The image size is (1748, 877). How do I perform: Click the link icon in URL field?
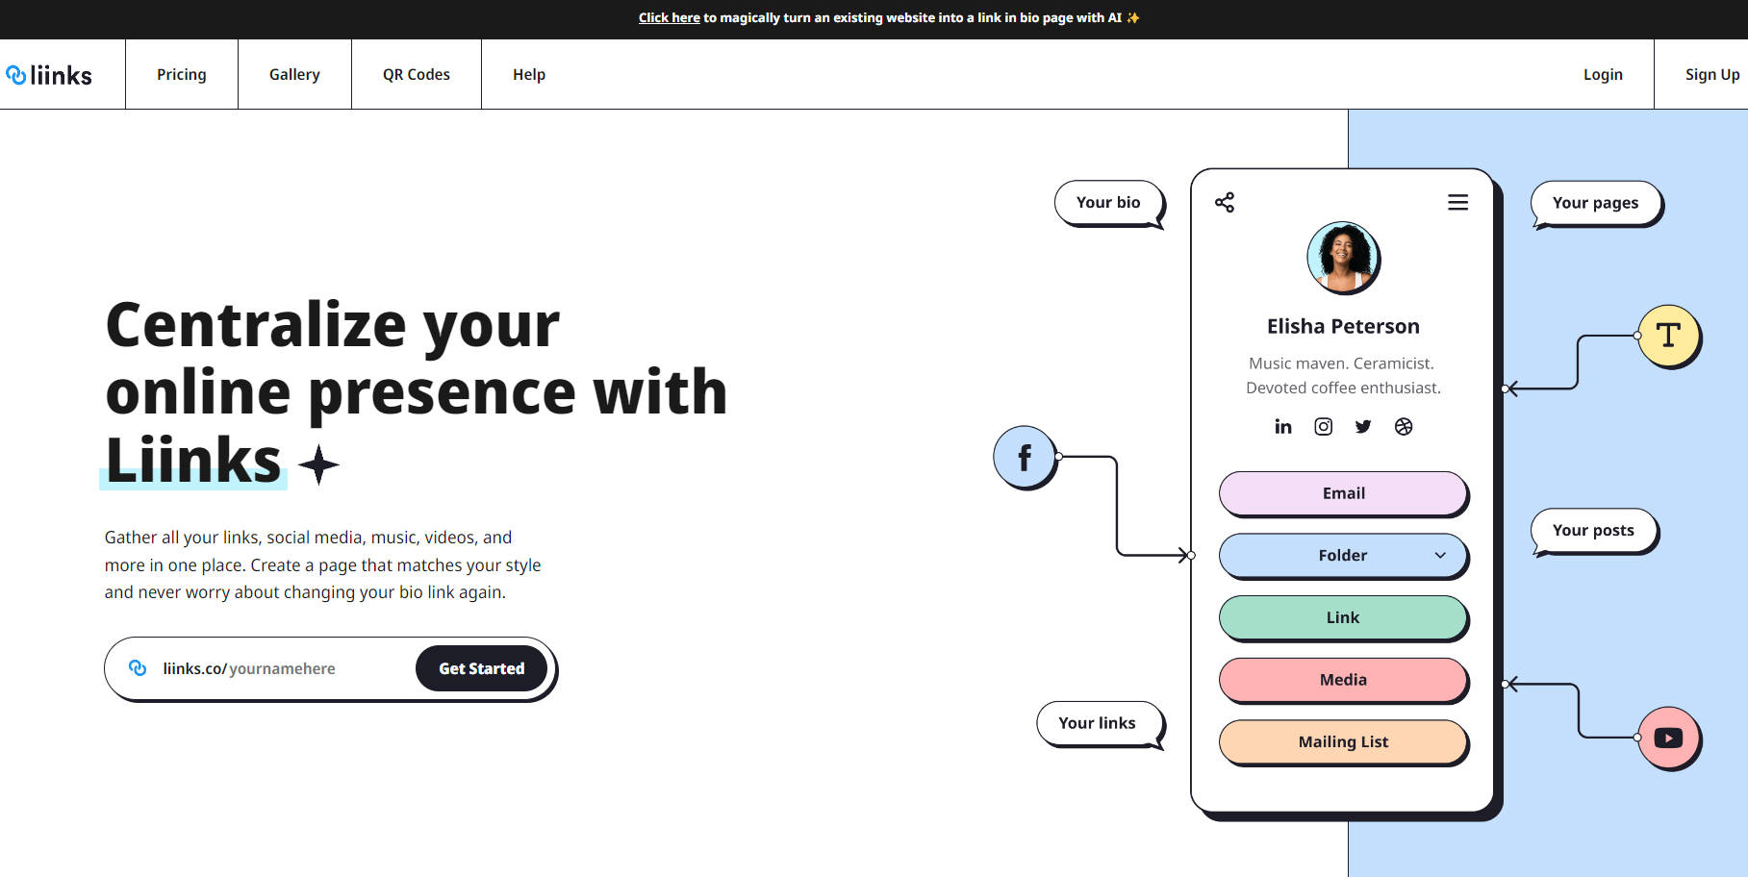138,667
